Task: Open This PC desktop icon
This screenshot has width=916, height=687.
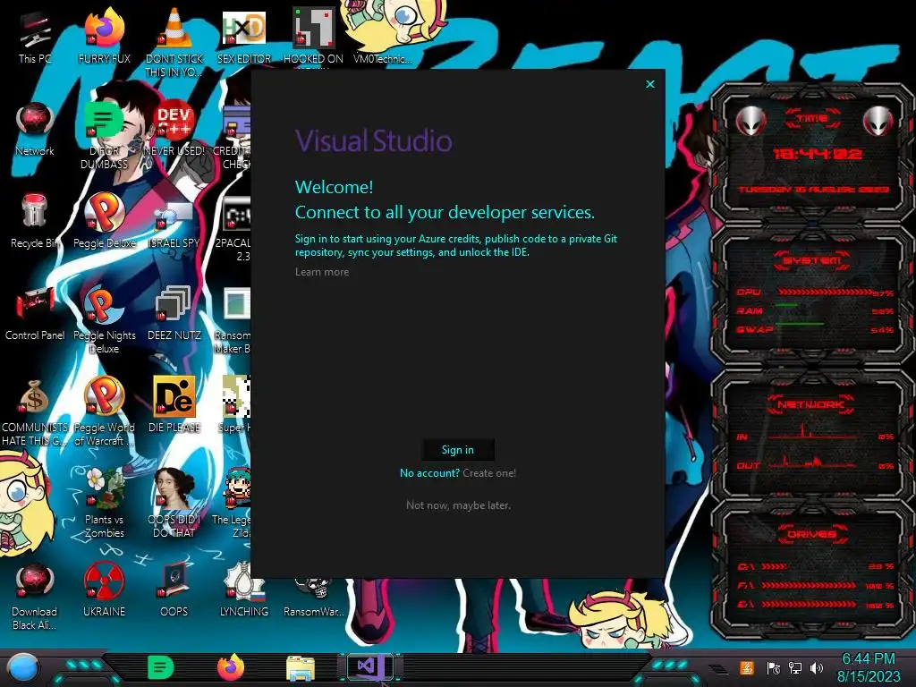Action: tap(35, 37)
